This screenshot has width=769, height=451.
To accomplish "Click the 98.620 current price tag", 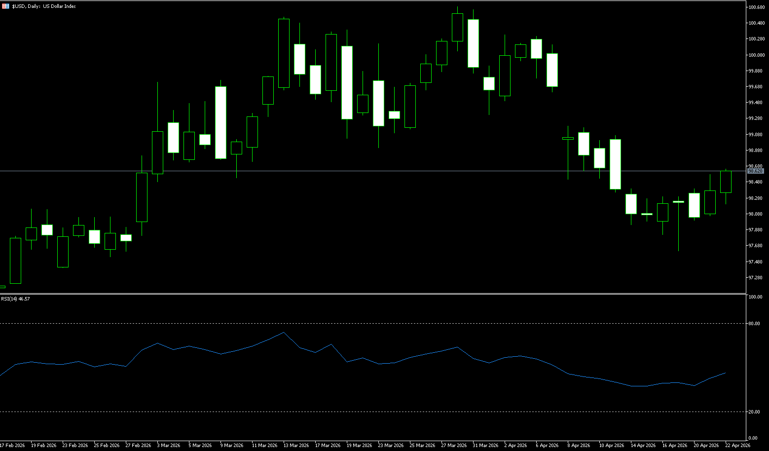I will (x=755, y=171).
